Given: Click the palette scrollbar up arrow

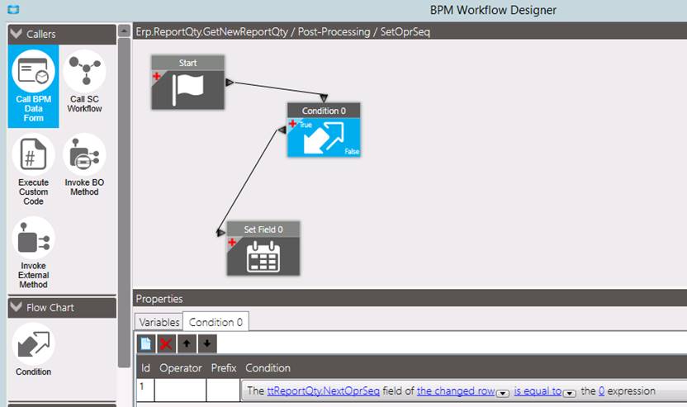Looking at the screenshot, I should click(x=125, y=31).
